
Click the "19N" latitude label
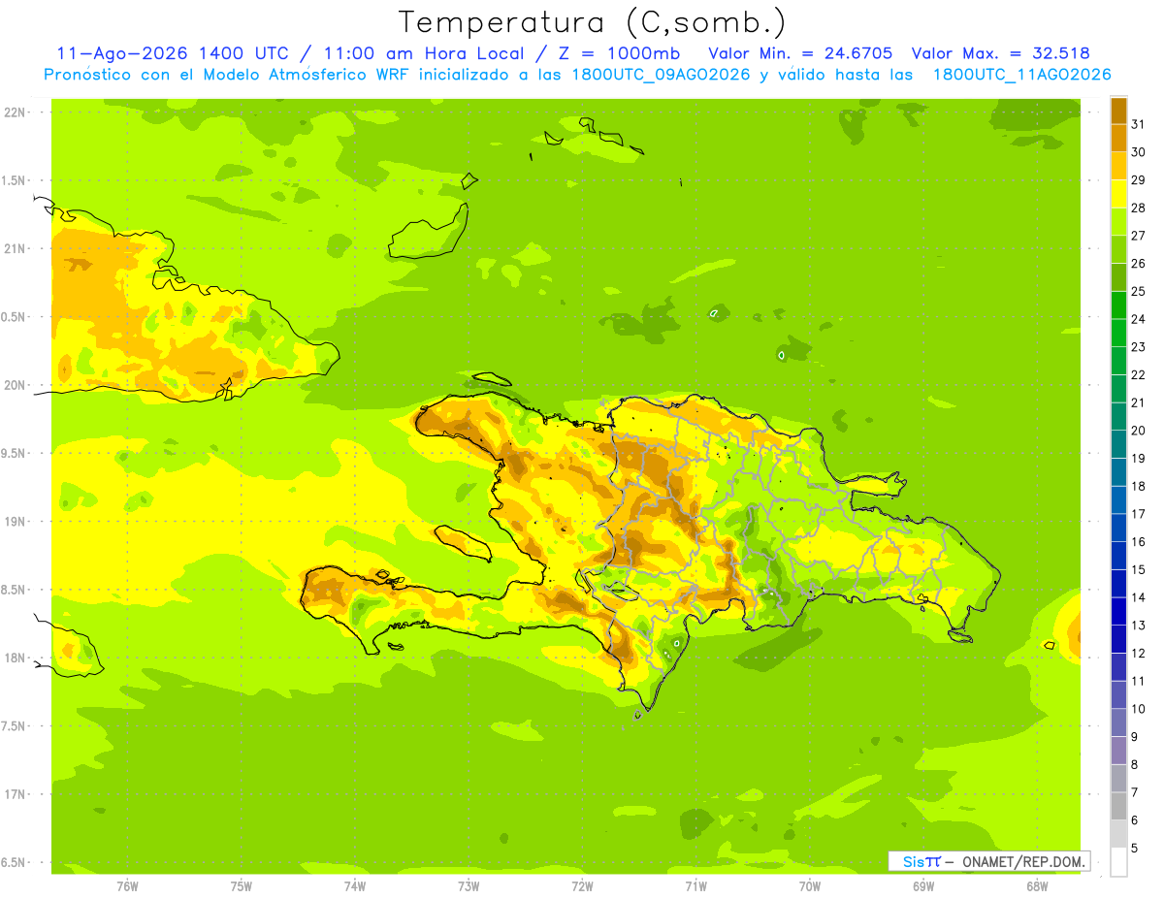pyautogui.click(x=15, y=521)
